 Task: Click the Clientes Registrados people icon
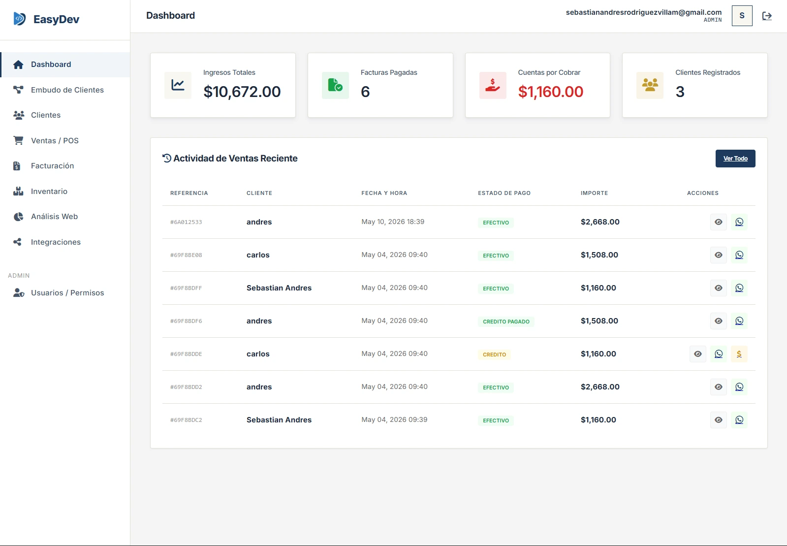(650, 85)
